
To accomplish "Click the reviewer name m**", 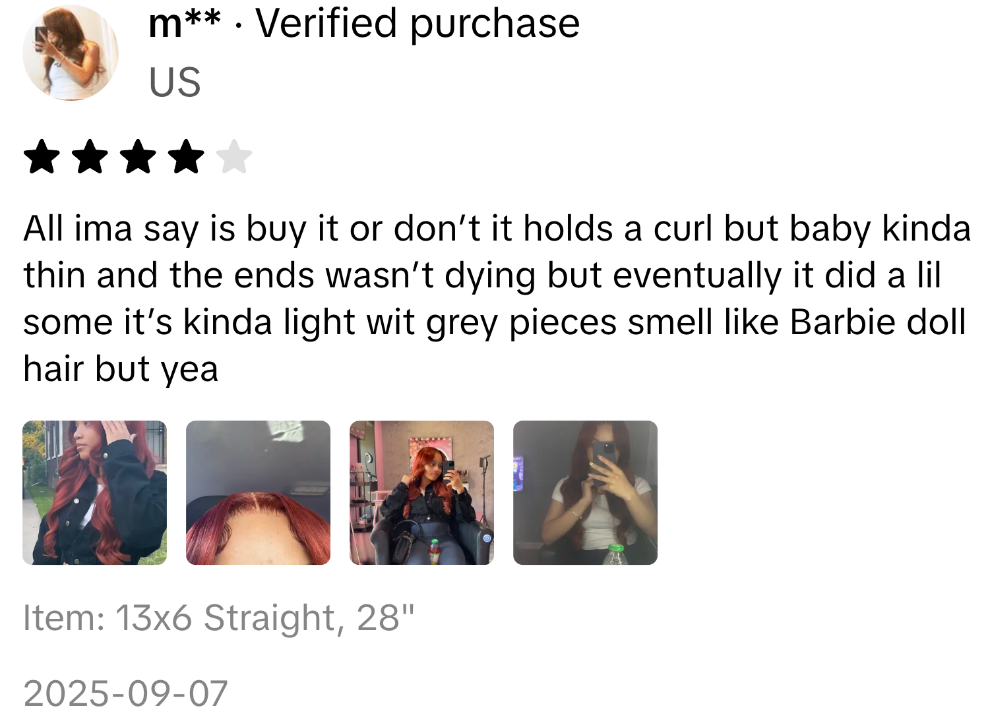I will 185,23.
